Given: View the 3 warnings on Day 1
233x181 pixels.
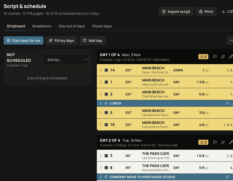Looking at the screenshot, I should click(x=203, y=57).
